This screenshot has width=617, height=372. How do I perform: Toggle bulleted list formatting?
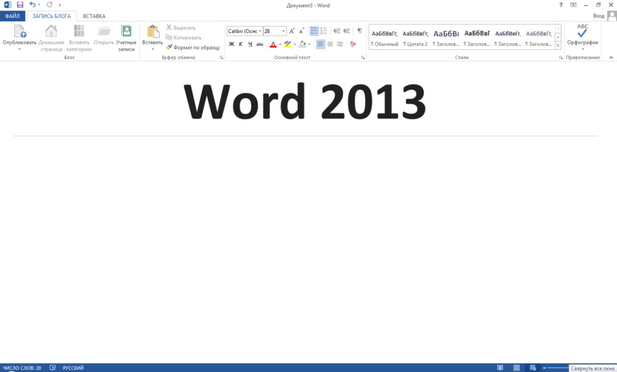coord(314,31)
